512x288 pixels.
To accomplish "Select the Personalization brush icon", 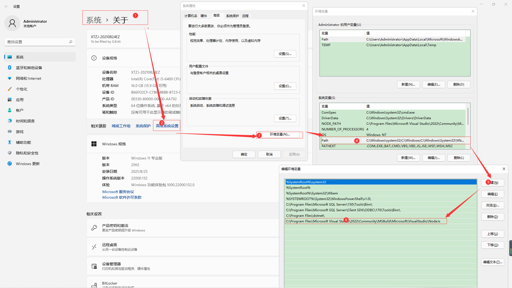I will pos(10,89).
